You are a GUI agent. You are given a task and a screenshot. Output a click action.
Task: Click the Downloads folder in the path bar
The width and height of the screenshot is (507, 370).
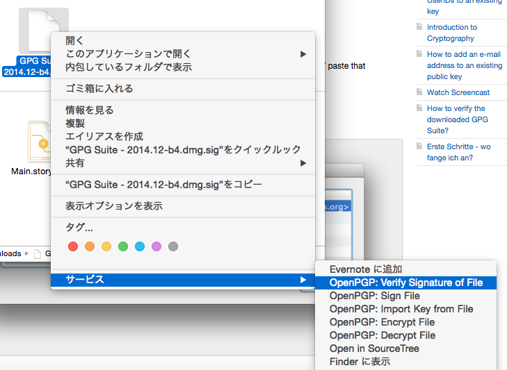10,254
